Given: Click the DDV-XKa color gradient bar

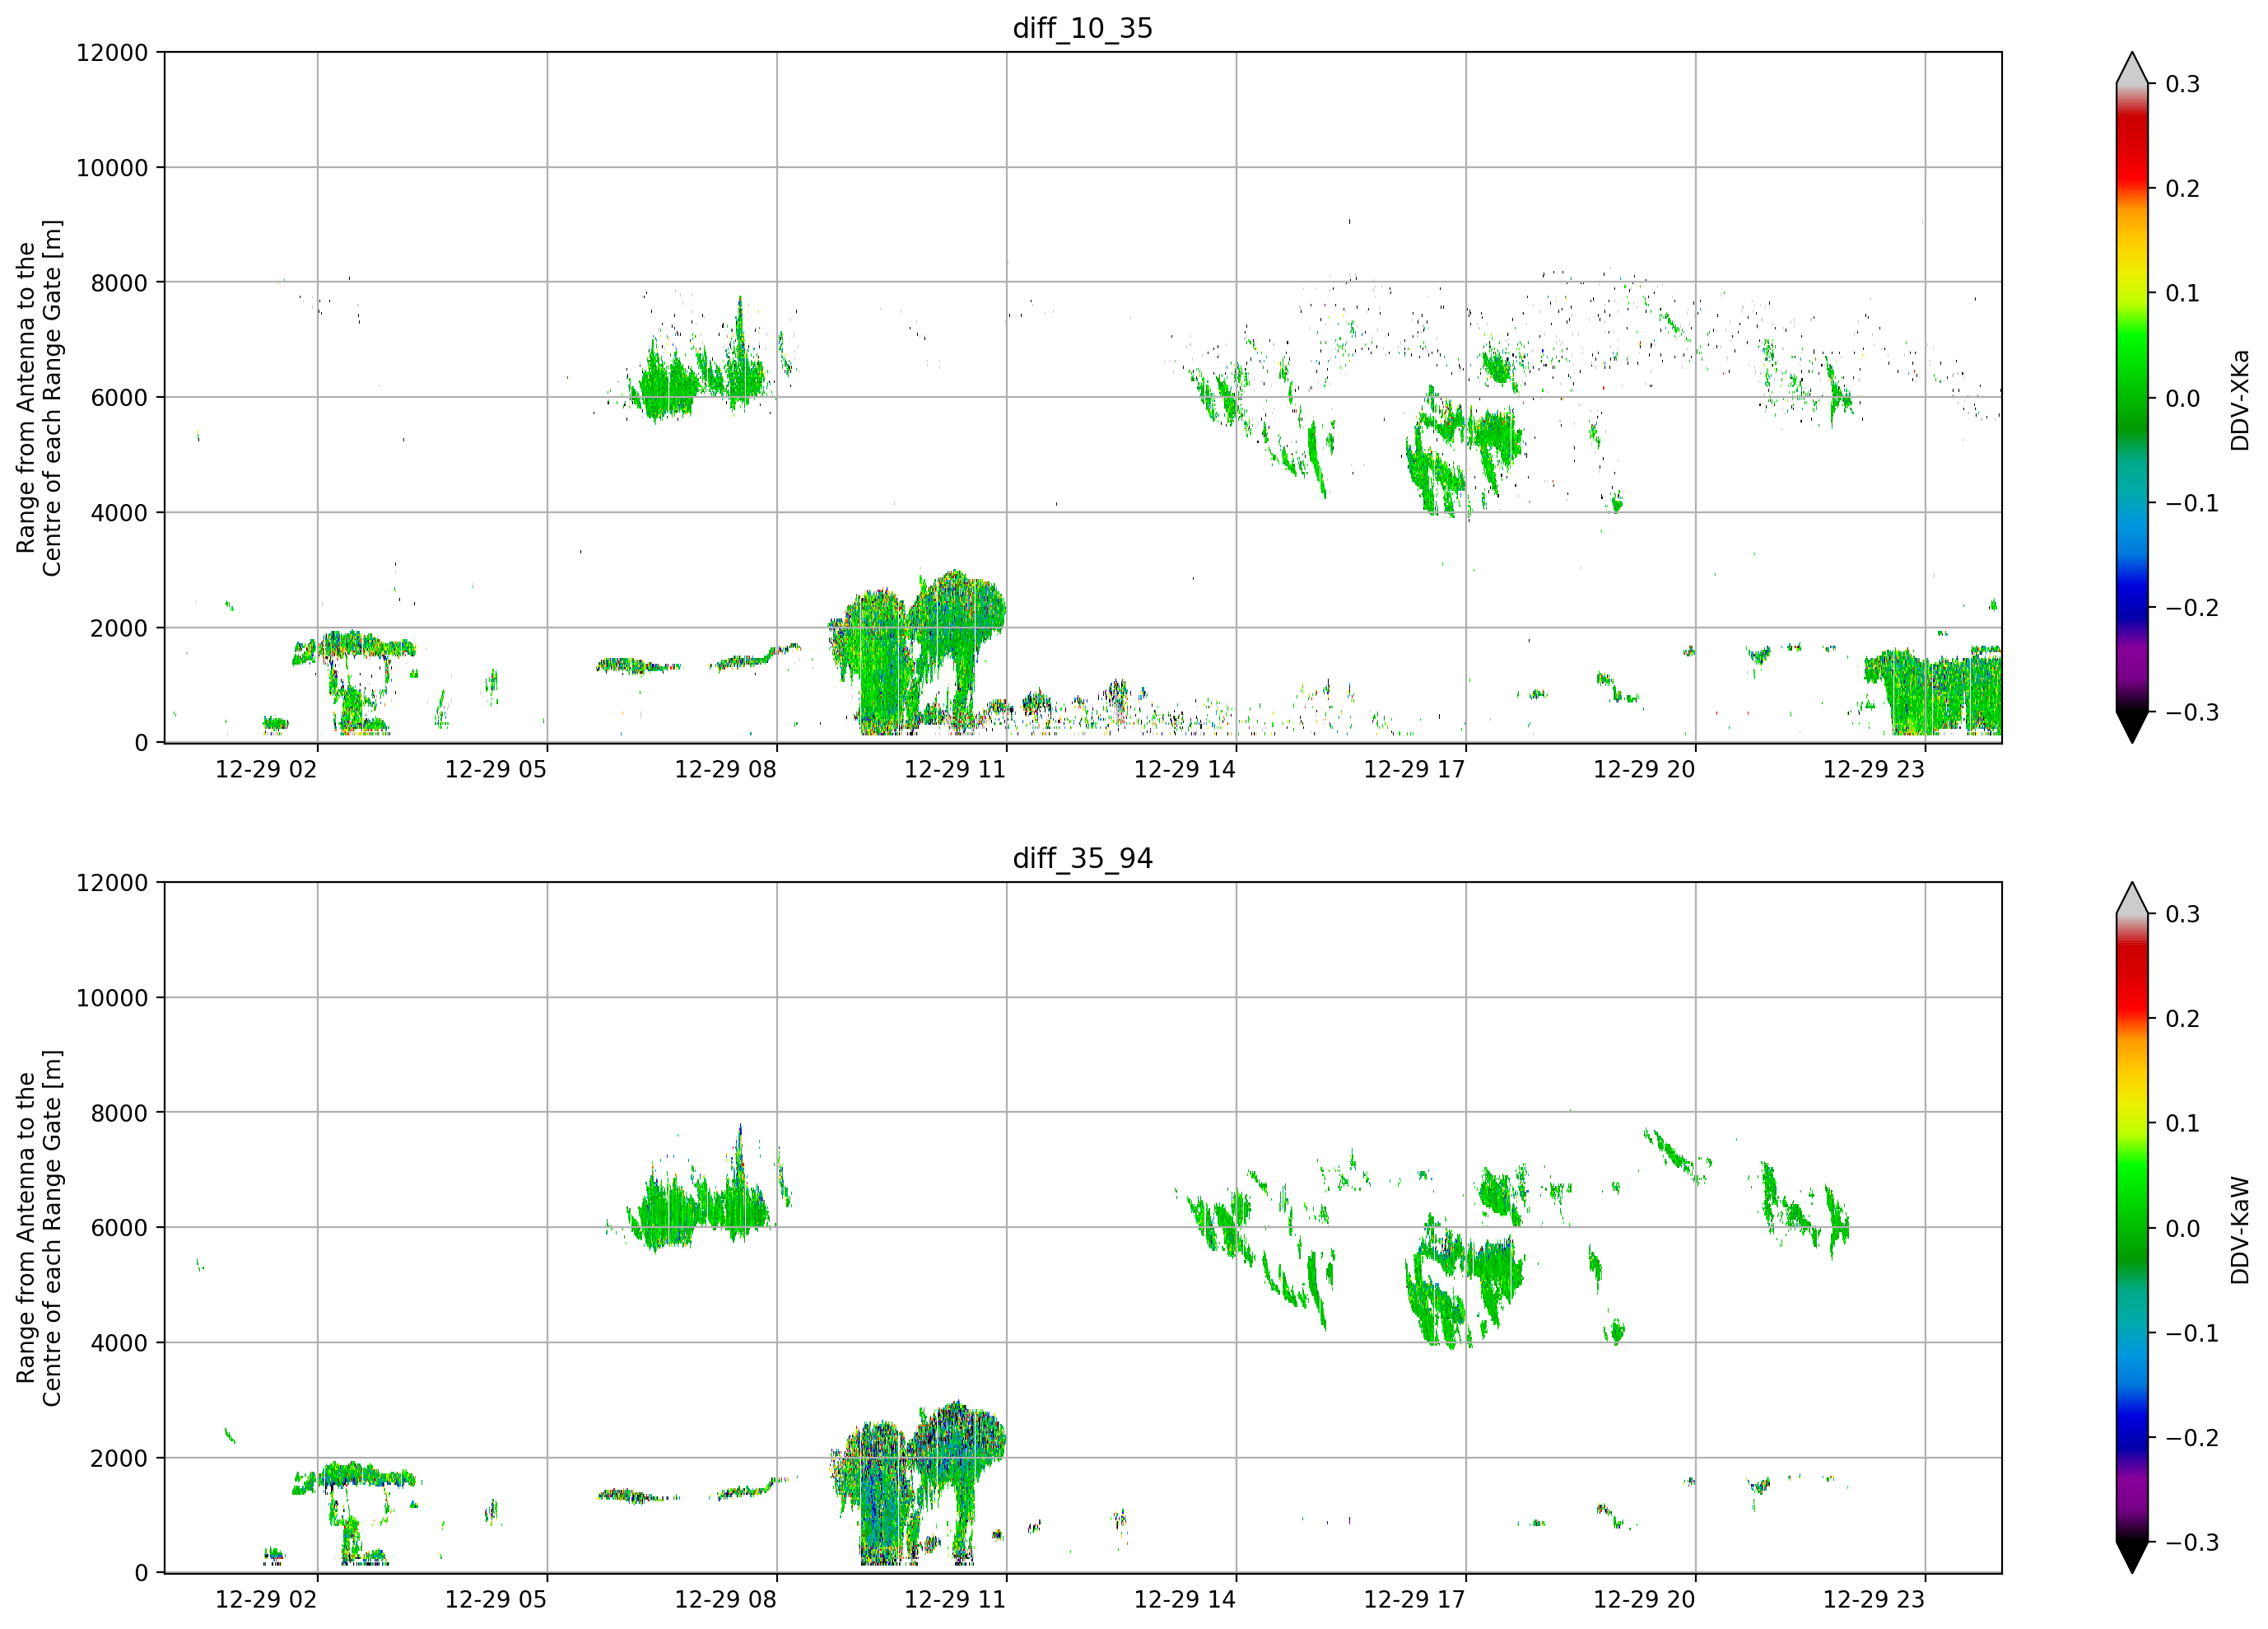Looking at the screenshot, I should pyautogui.click(x=2132, y=397).
